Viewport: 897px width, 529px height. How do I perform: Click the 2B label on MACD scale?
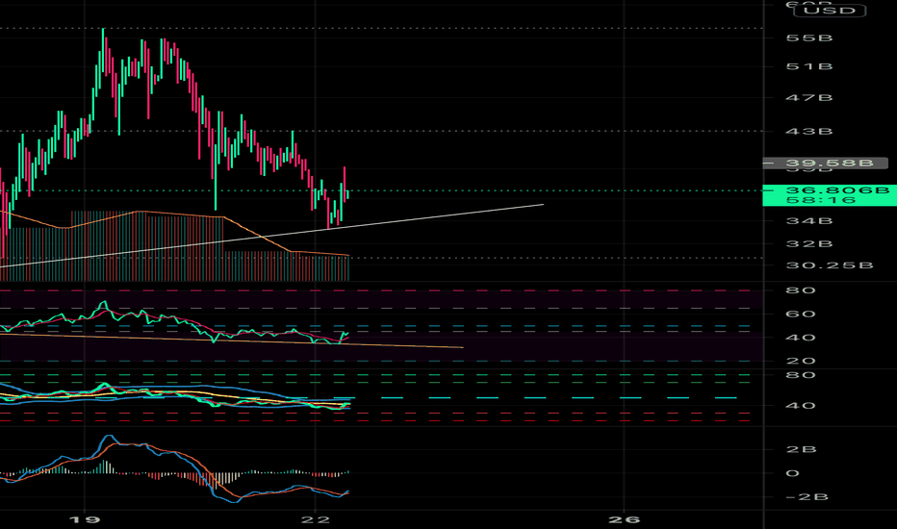[x=801, y=449]
